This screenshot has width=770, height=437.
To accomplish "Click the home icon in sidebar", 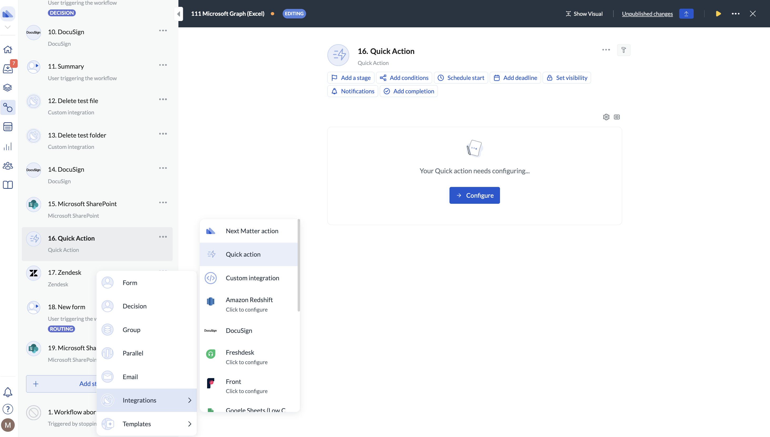I will [8, 49].
